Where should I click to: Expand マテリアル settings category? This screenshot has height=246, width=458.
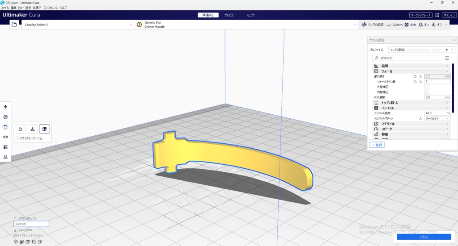pyautogui.click(x=411, y=124)
